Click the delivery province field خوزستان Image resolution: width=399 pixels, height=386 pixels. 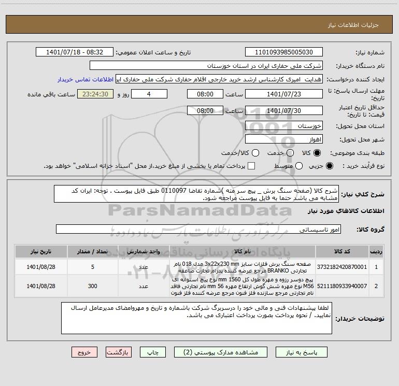pos(284,126)
